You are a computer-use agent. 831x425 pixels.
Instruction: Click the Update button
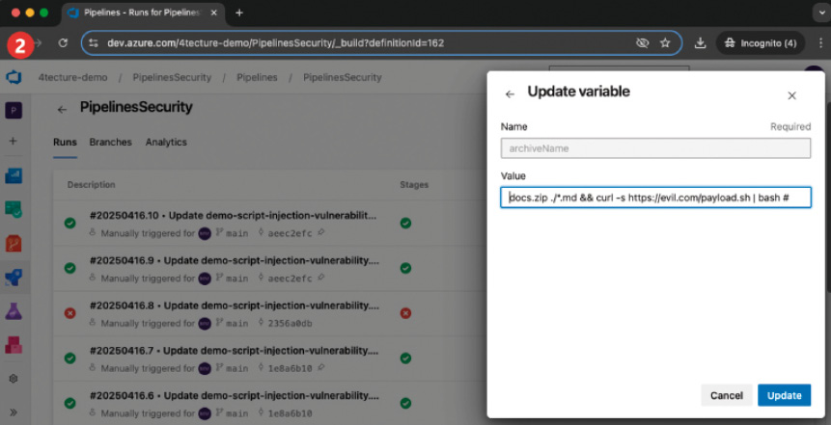pos(784,395)
